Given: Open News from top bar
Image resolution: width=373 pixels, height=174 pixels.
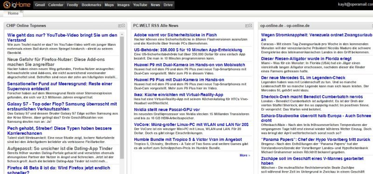Looking at the screenshot, I should pyautogui.click(x=155, y=5).
